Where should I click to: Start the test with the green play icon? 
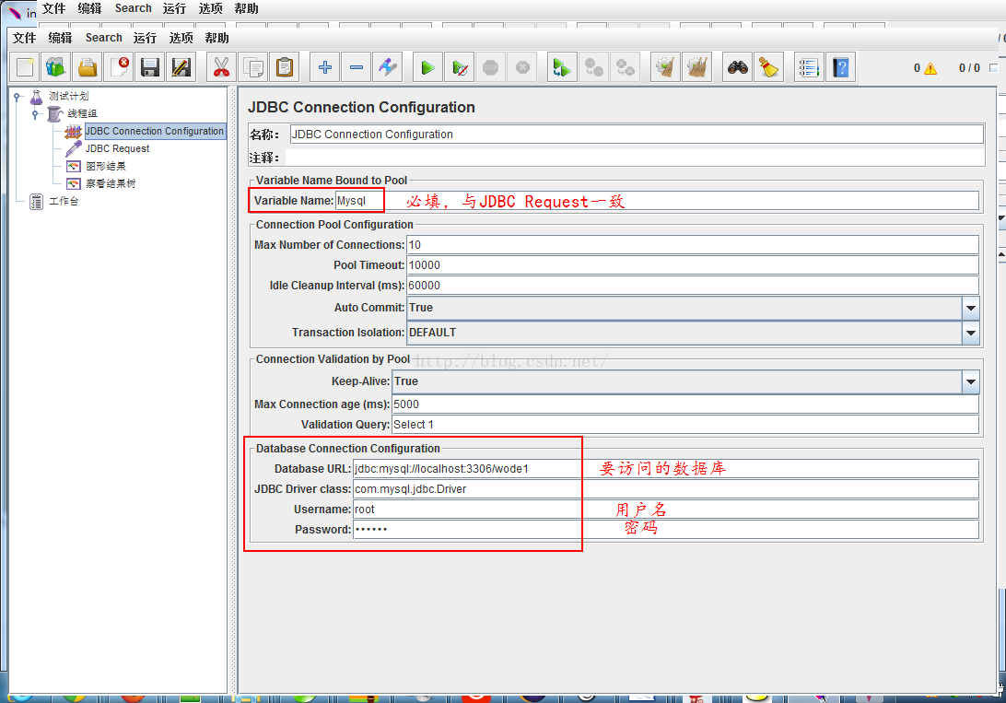tap(427, 66)
